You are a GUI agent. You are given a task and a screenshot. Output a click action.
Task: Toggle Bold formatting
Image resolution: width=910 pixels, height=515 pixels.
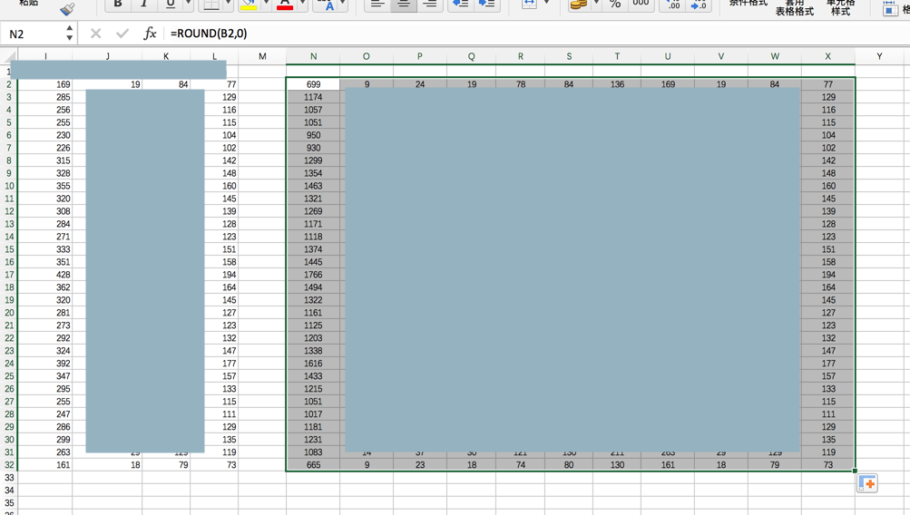pos(118,4)
